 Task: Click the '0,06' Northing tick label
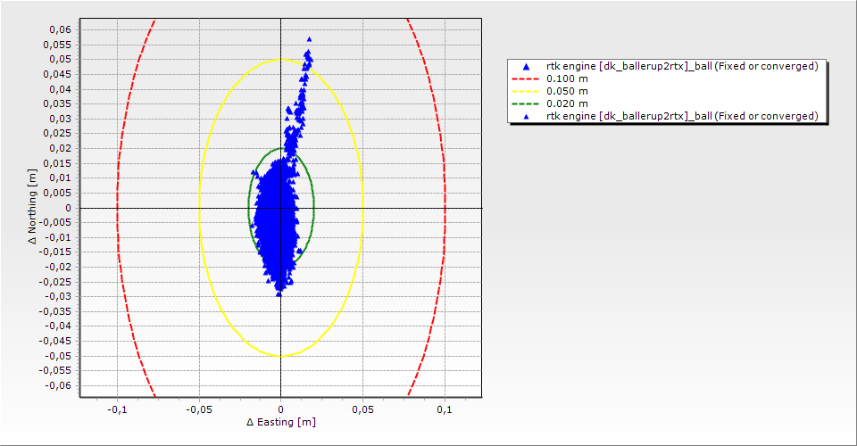[60, 29]
